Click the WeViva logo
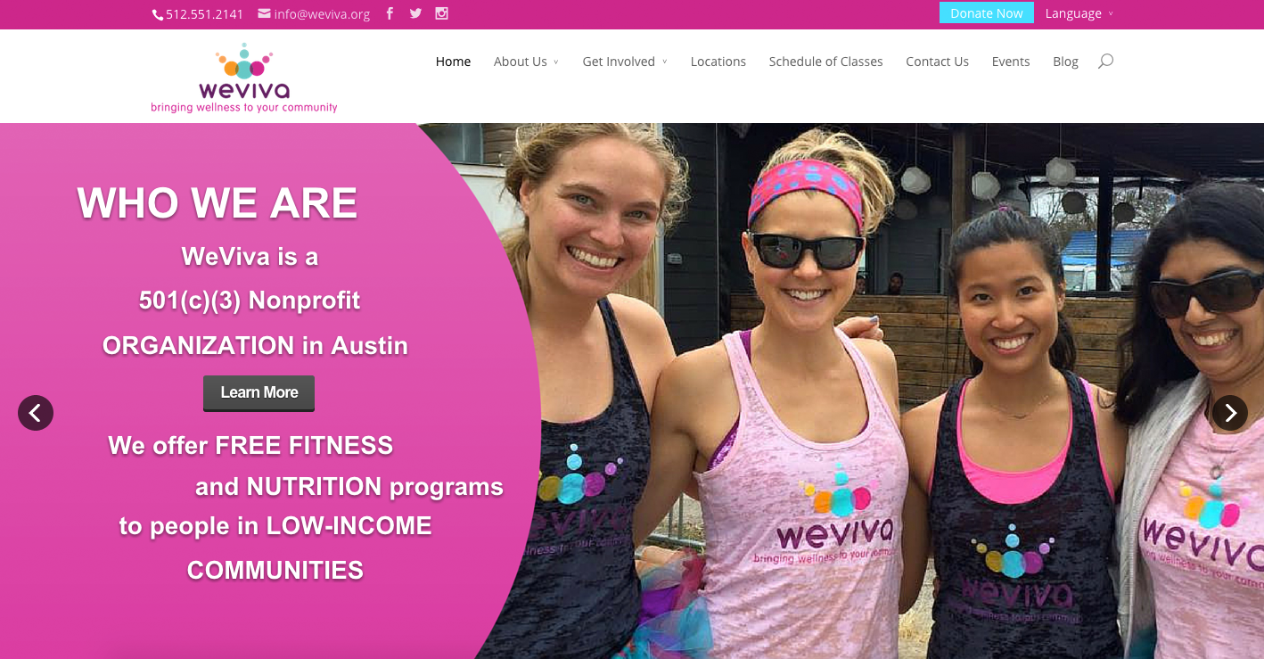 (244, 78)
